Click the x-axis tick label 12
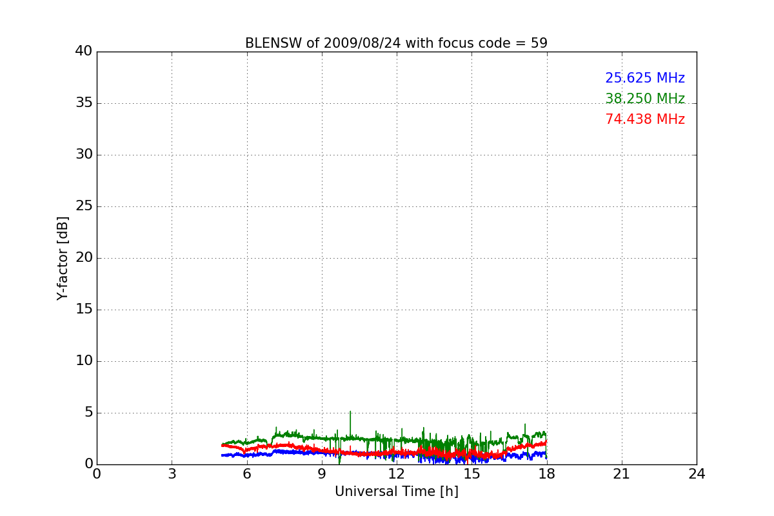This screenshot has height=516, width=774. click(x=396, y=474)
